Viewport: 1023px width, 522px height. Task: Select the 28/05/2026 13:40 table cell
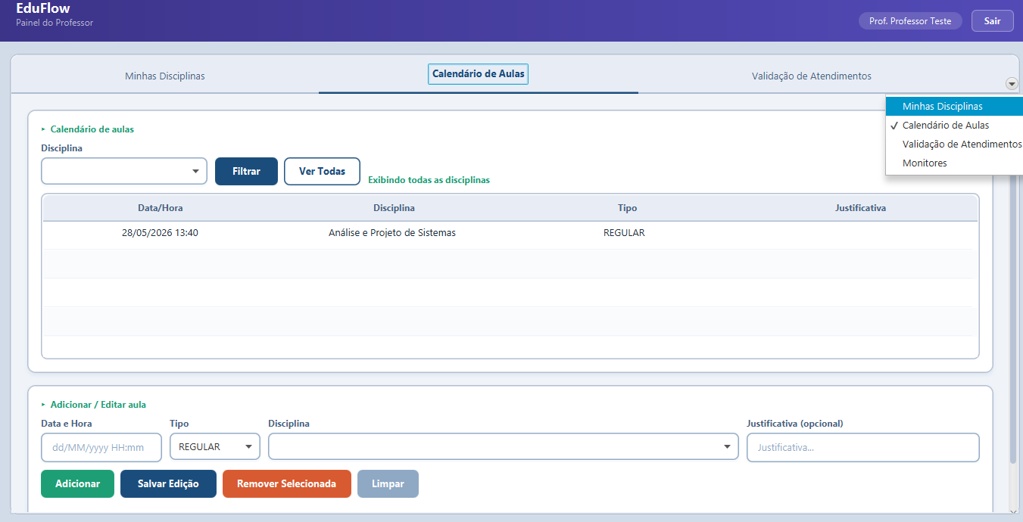click(x=161, y=233)
